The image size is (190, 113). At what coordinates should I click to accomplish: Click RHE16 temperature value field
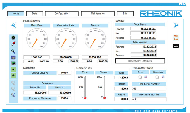pos(121,99)
